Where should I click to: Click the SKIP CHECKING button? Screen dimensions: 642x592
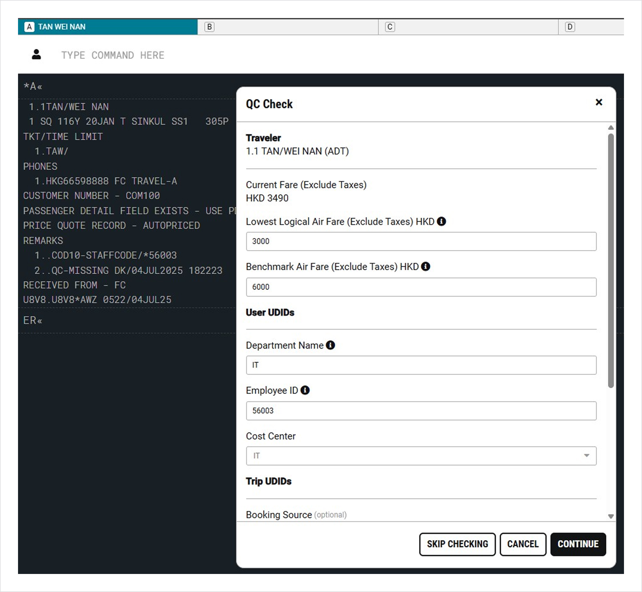(457, 544)
